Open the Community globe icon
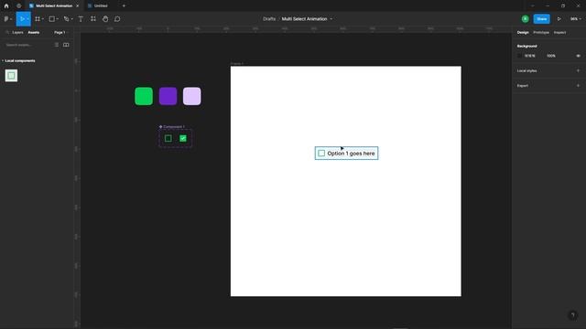586x329 pixels. click(18, 5)
